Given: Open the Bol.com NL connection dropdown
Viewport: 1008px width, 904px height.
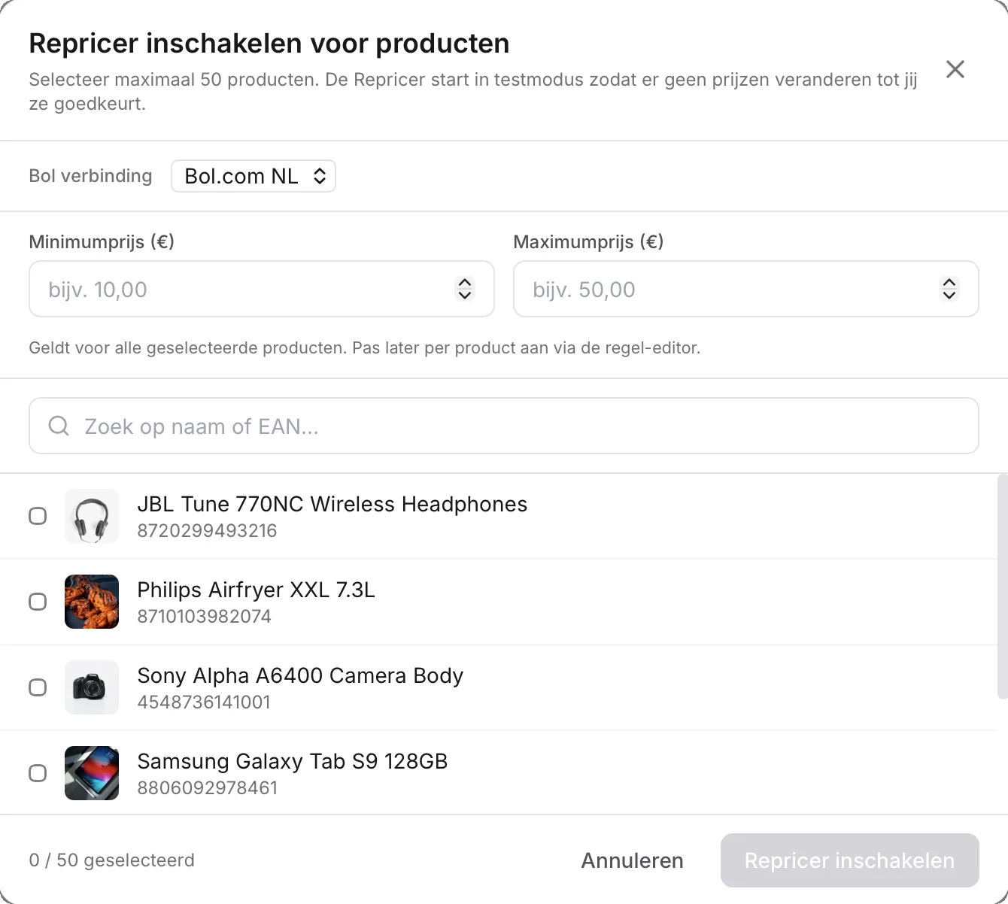Looking at the screenshot, I should (x=254, y=176).
